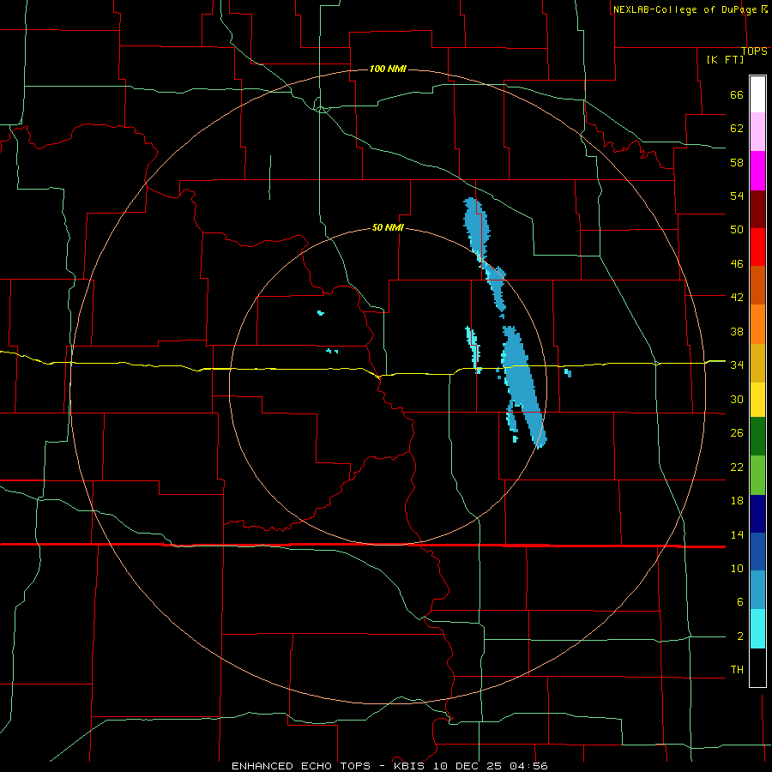The height and width of the screenshot is (772, 772).
Task: Click the northernmost blue echo near the 50 NMI ring
Action: 477,226
